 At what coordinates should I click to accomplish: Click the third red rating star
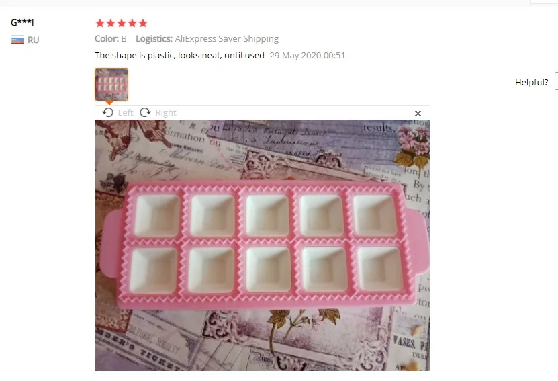click(122, 23)
